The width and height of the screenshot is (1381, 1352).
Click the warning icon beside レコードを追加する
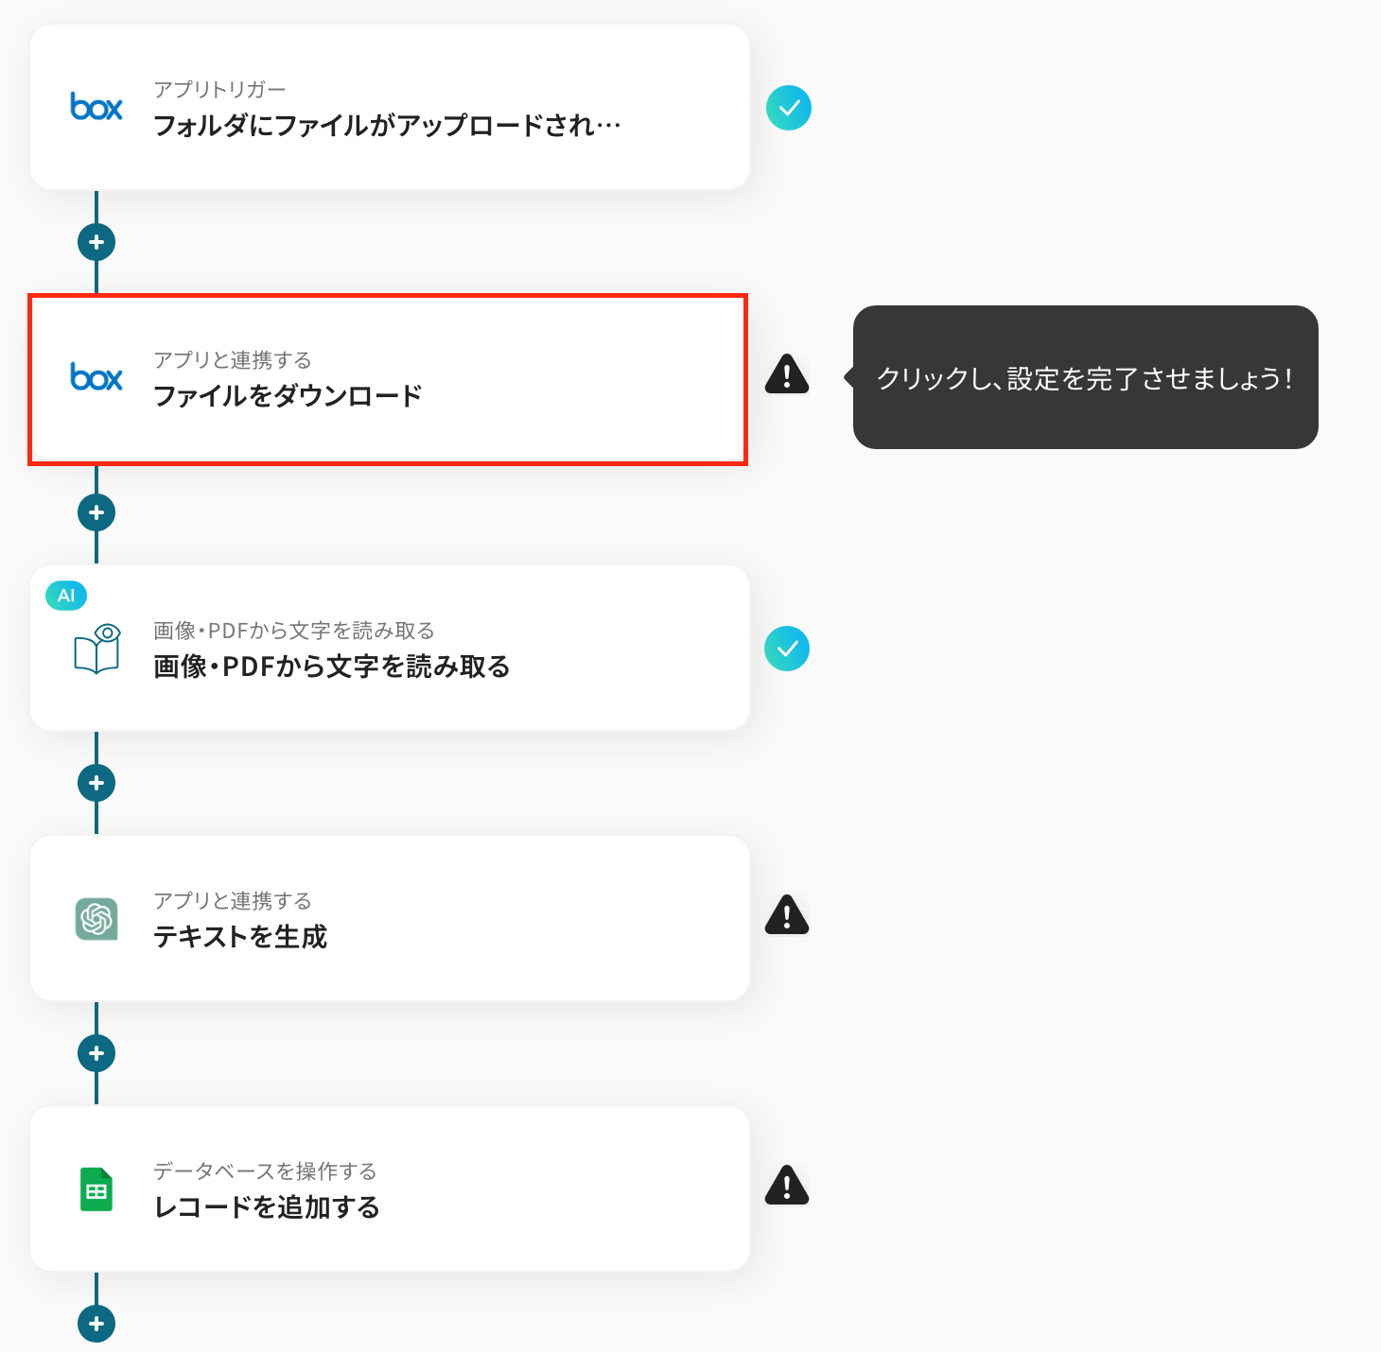[787, 1186]
